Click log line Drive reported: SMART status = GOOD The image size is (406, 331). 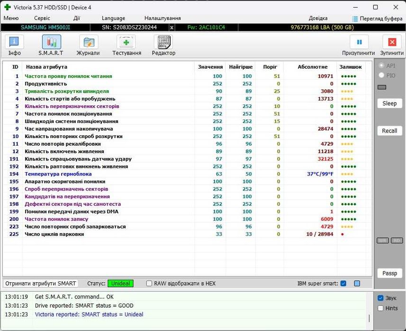[x=84, y=305]
